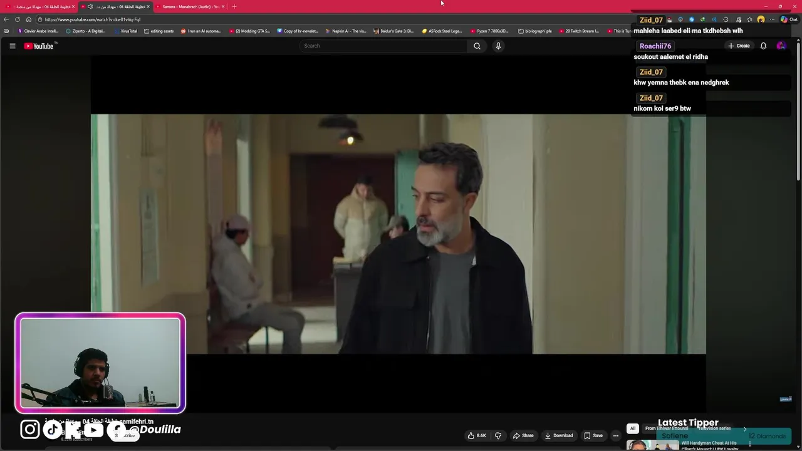Open Clavier Arabe Intell bookmark
This screenshot has height=451, width=802.
tap(38, 31)
